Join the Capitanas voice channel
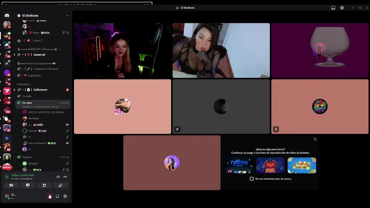This screenshot has height=208, width=370. [43, 75]
